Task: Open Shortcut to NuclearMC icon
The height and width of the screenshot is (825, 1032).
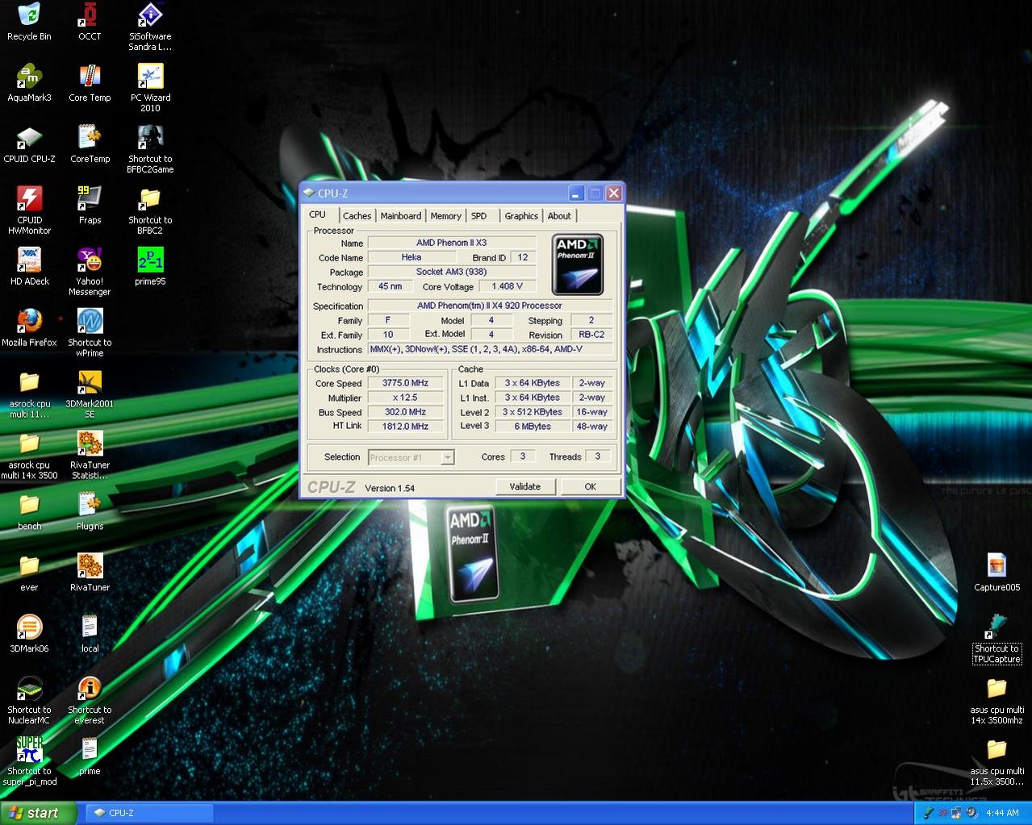Action: tap(29, 701)
